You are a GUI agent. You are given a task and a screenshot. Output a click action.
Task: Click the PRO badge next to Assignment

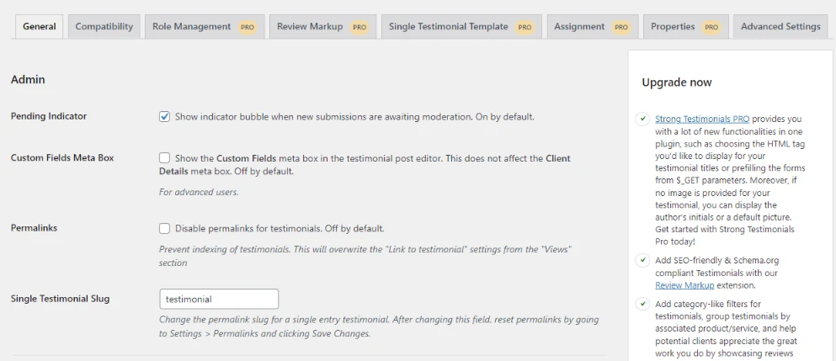(621, 27)
